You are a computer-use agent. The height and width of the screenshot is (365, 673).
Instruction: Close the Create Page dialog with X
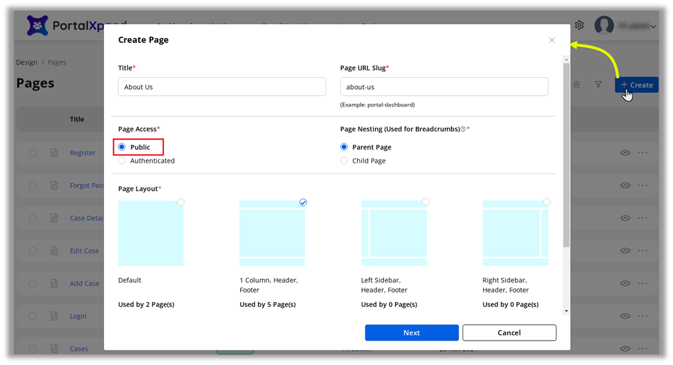[x=552, y=40]
